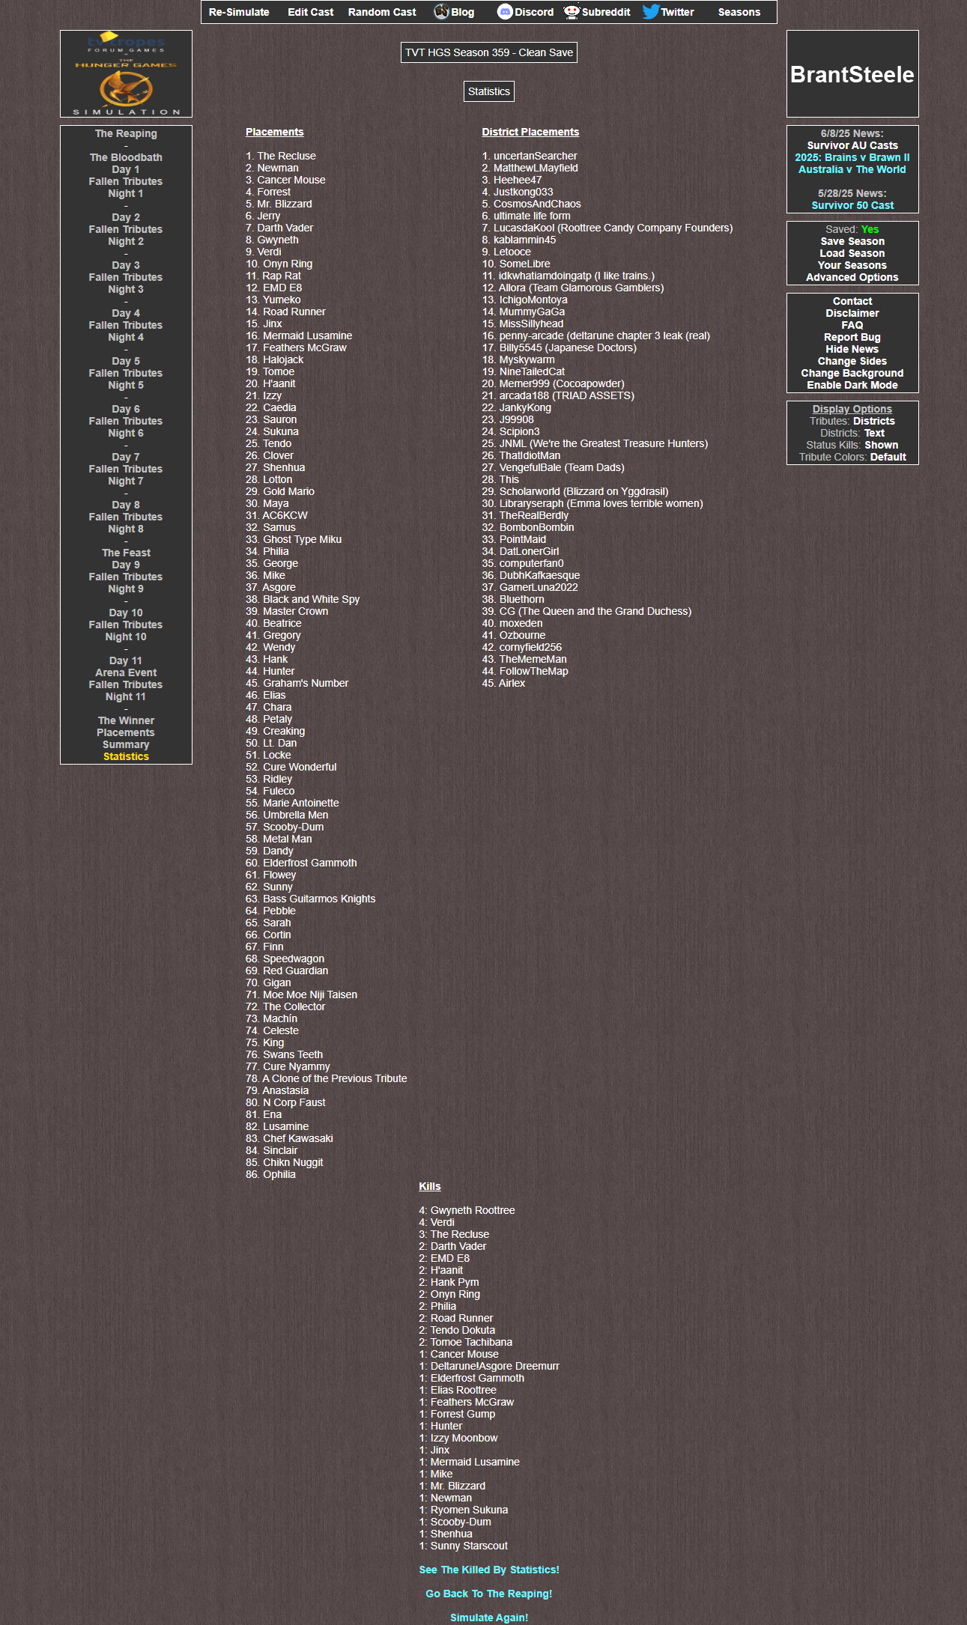Click Re-Simulate in the top menu
This screenshot has height=1625, width=967.
(239, 12)
